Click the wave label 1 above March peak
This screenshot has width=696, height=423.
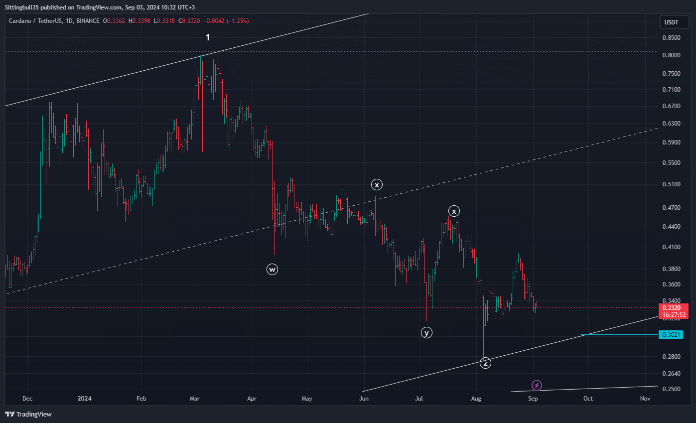208,37
